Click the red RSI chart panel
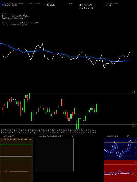 [x=120, y=171]
